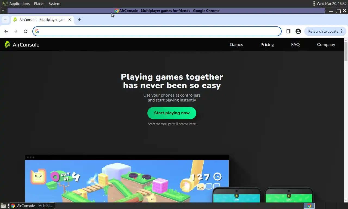Click the Playing games together headline
This screenshot has height=209, width=348.
tap(172, 81)
